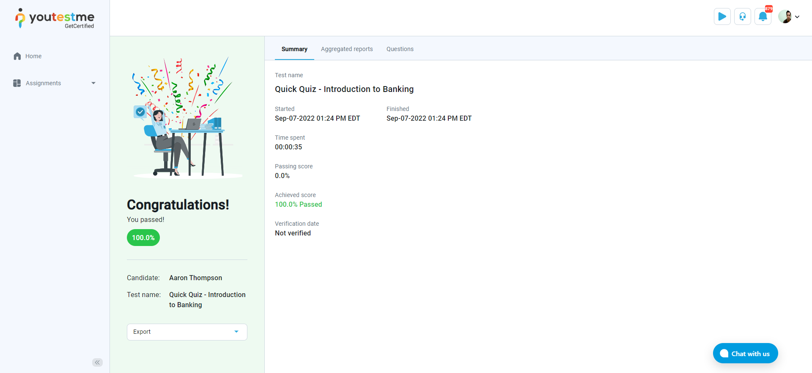This screenshot has width=812, height=373.
Task: Click the Achieved score label
Action: 295,195
